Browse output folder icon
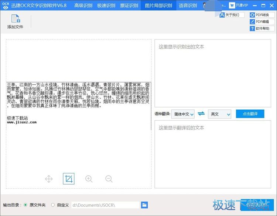Image resolution: width=277 pixels, height=216 pixels. [144, 205]
